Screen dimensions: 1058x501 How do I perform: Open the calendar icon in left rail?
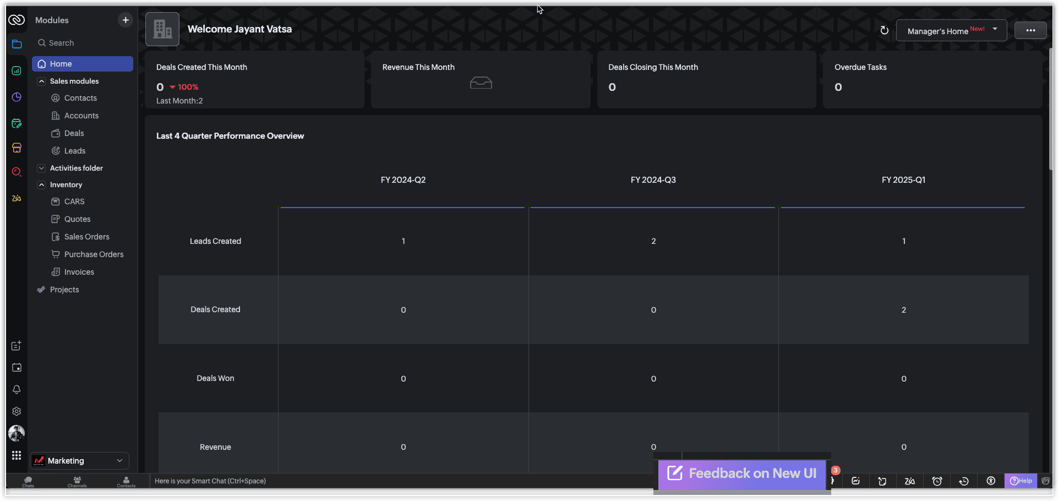click(x=17, y=368)
